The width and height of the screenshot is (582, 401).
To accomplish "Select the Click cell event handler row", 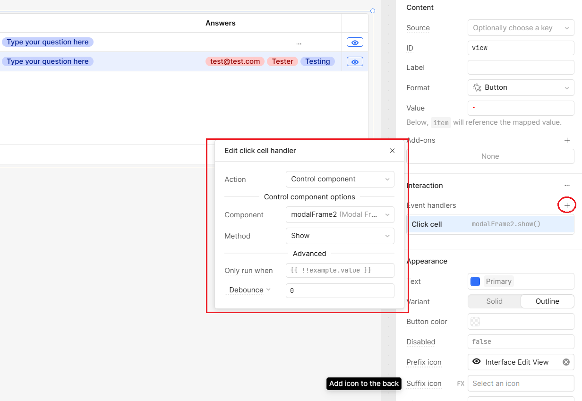I will pyautogui.click(x=490, y=224).
